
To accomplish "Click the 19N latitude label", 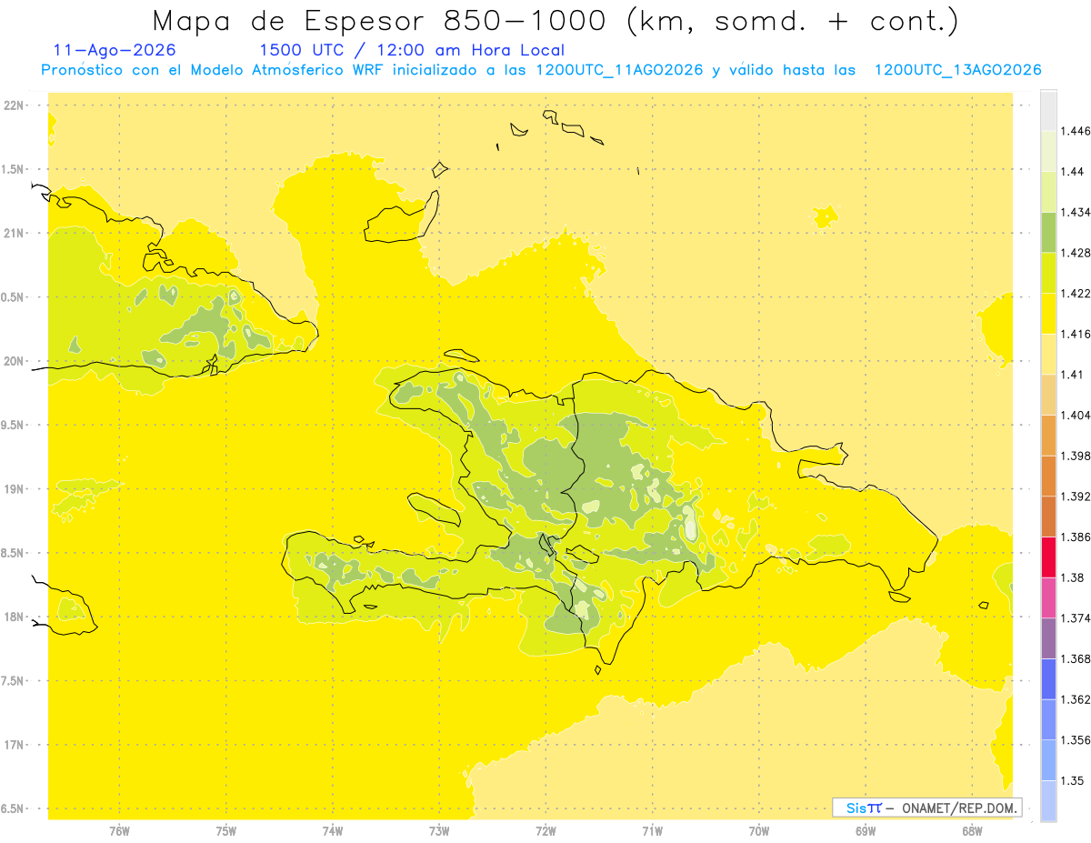I will point(14,489).
